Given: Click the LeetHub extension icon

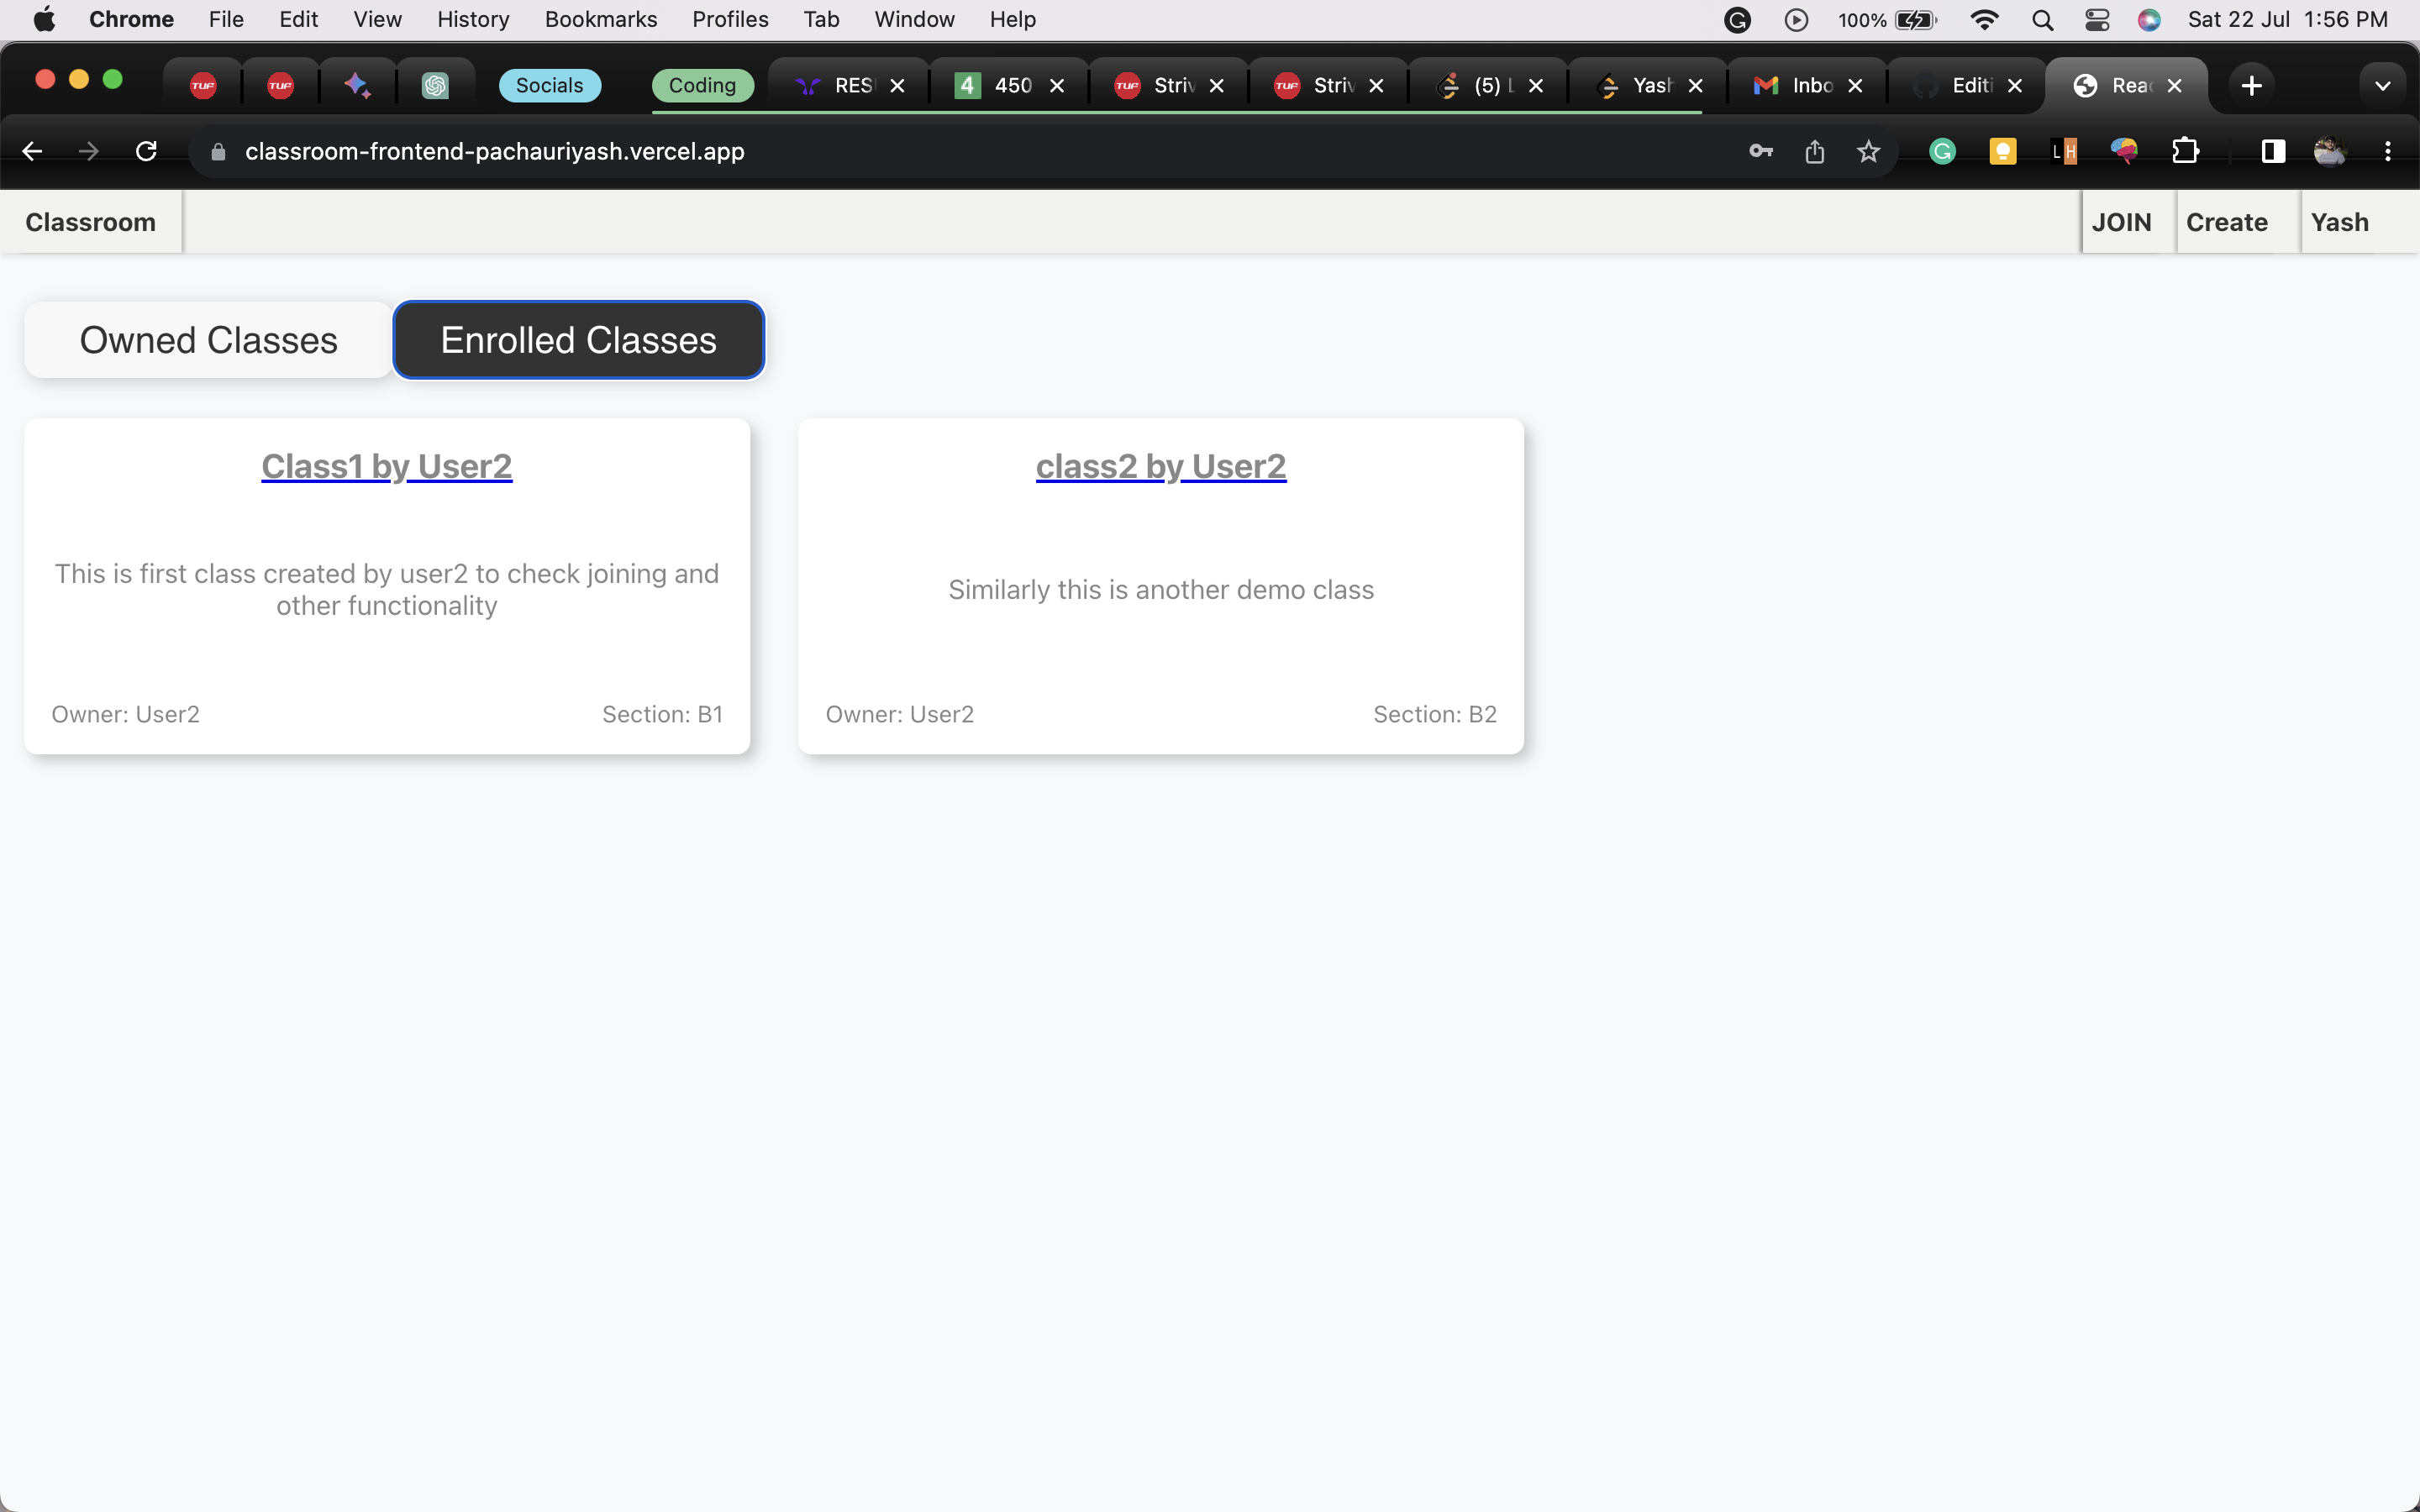Looking at the screenshot, I should (x=2063, y=151).
